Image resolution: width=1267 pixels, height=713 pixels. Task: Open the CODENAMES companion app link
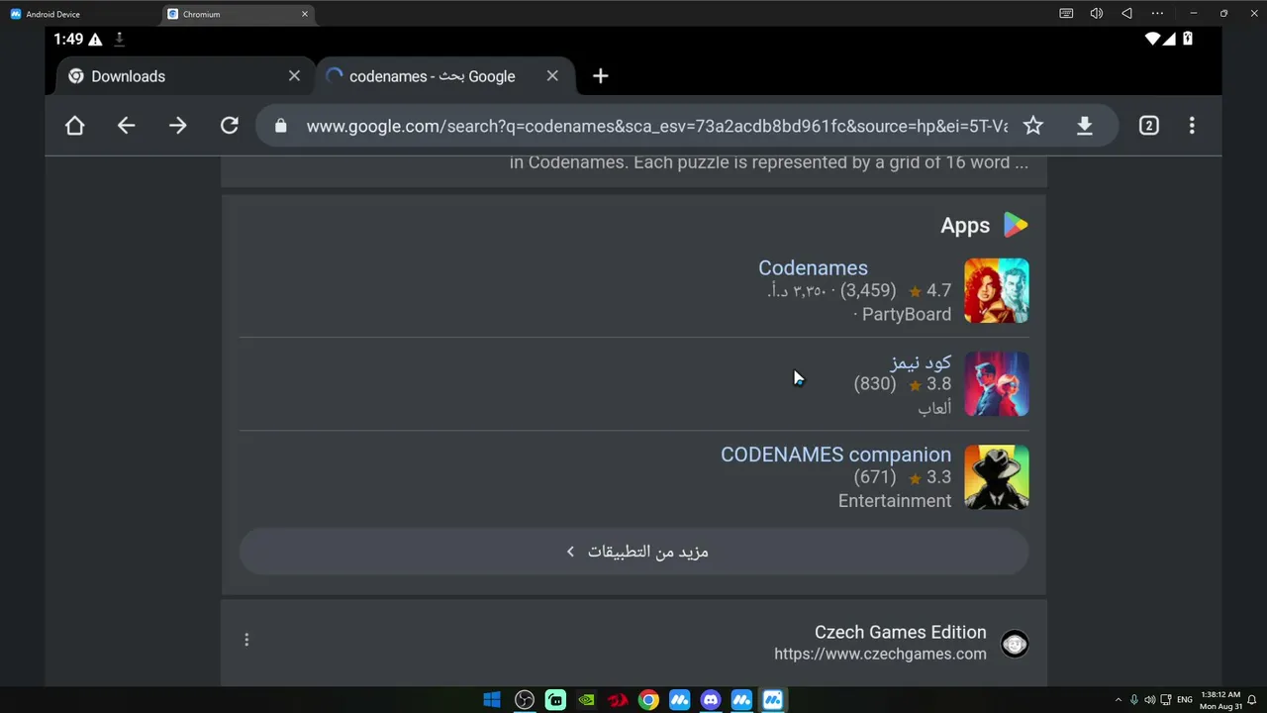[x=835, y=455]
